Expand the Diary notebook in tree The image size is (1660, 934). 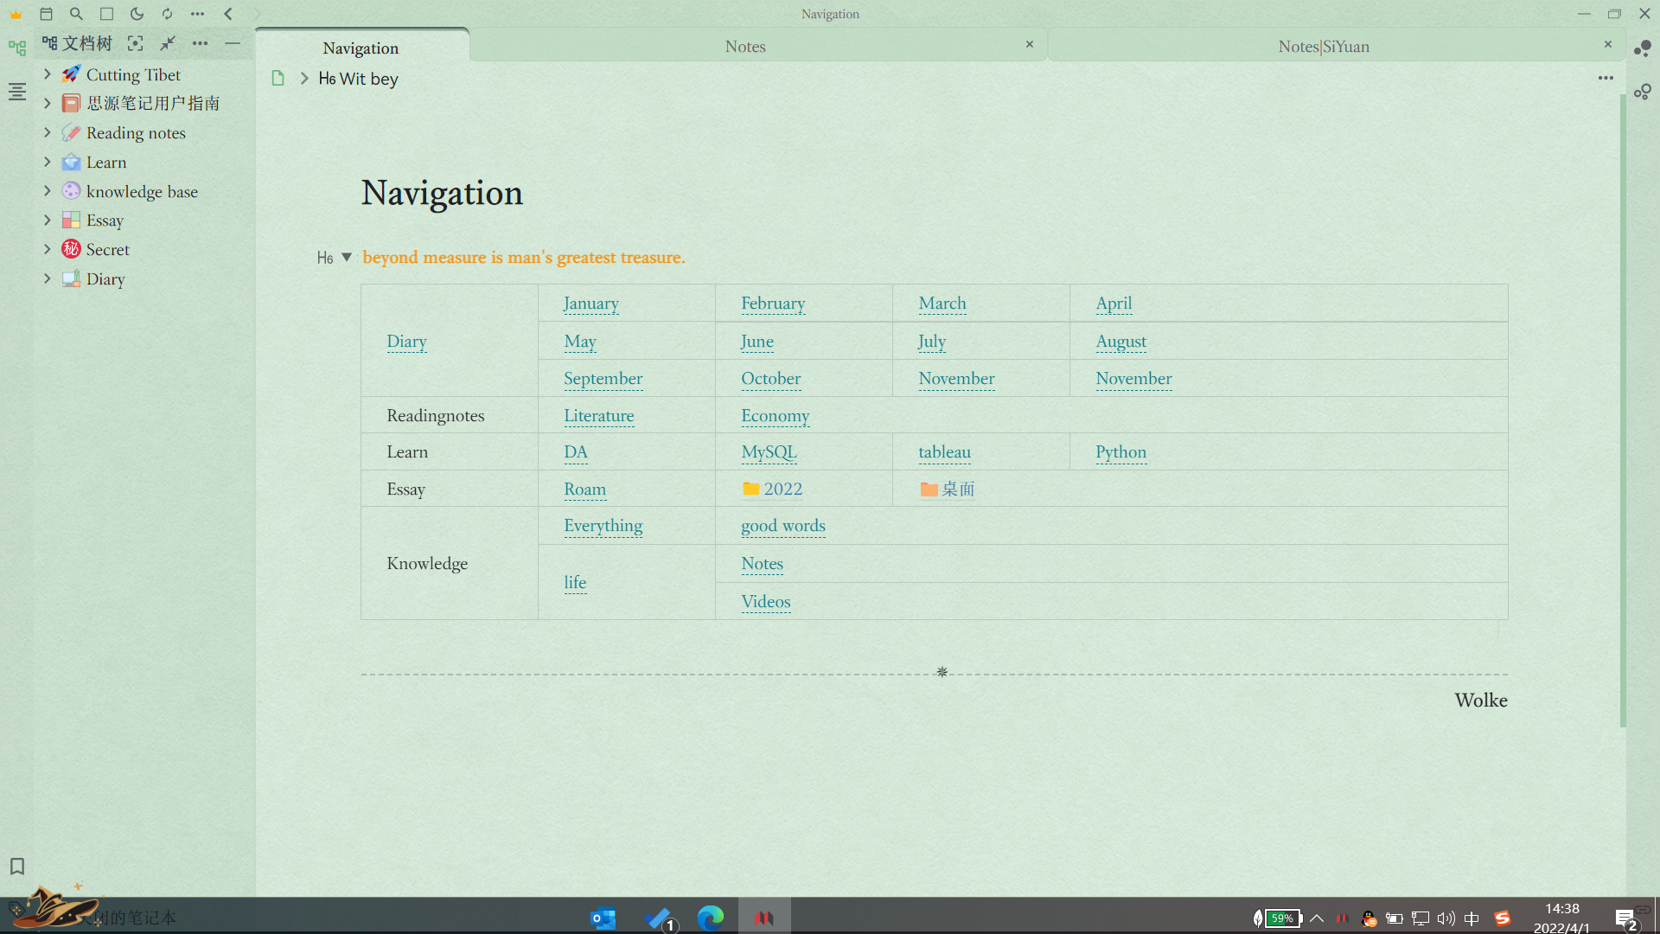[x=48, y=278]
